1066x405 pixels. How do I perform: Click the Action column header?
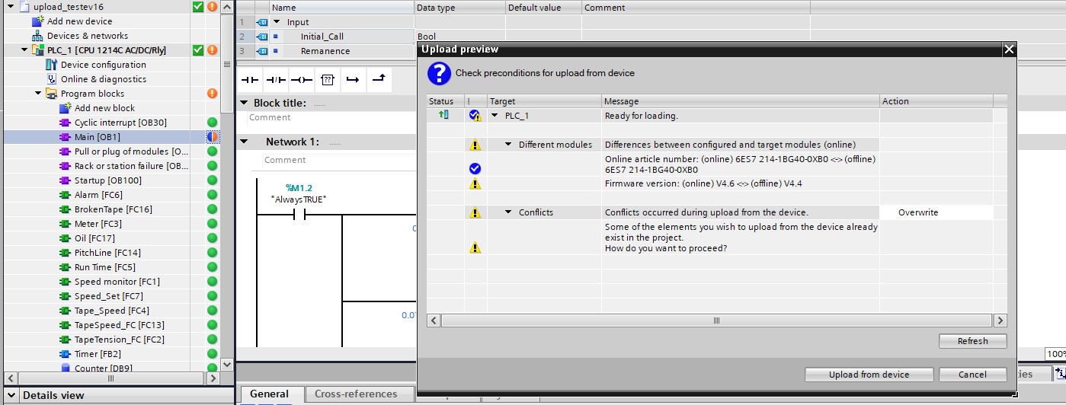point(936,101)
